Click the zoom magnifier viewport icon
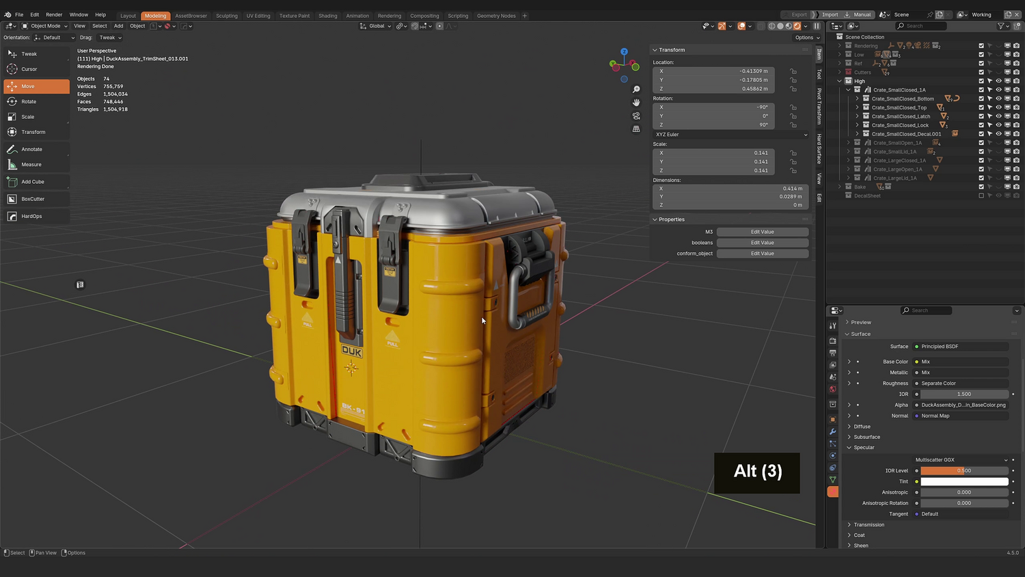 click(x=636, y=90)
